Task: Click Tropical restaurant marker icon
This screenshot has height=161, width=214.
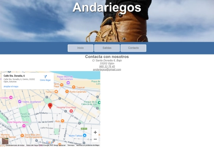Action: pos(74,87)
